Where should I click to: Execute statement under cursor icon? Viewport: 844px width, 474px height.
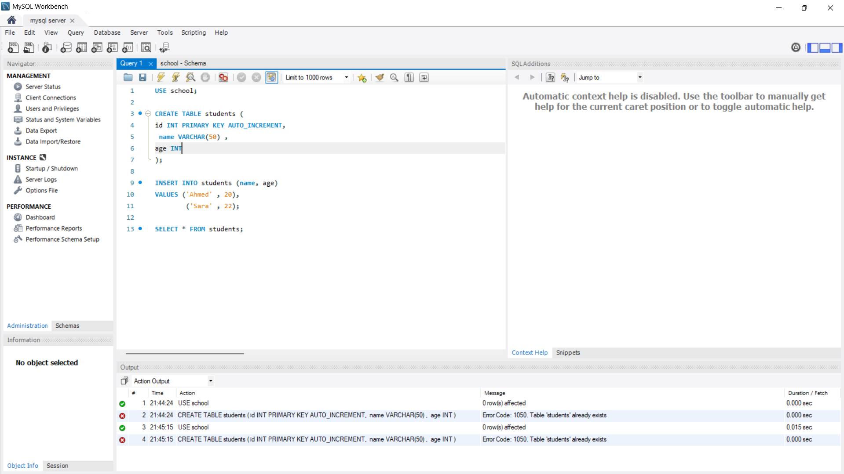[x=176, y=77]
